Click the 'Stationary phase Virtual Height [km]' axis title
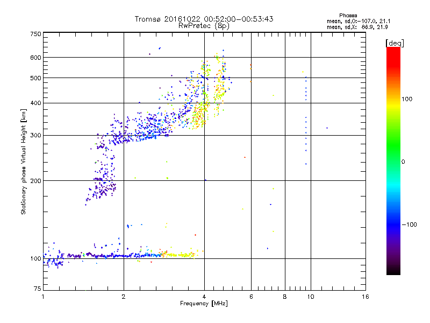430x323 pixels. tap(24, 161)
